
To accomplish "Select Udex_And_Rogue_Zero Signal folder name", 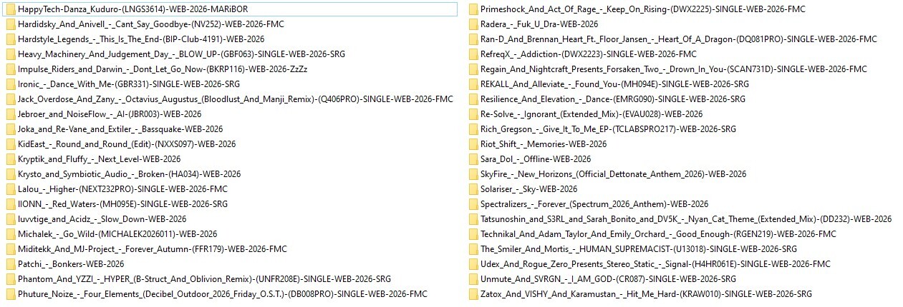I will (655, 264).
